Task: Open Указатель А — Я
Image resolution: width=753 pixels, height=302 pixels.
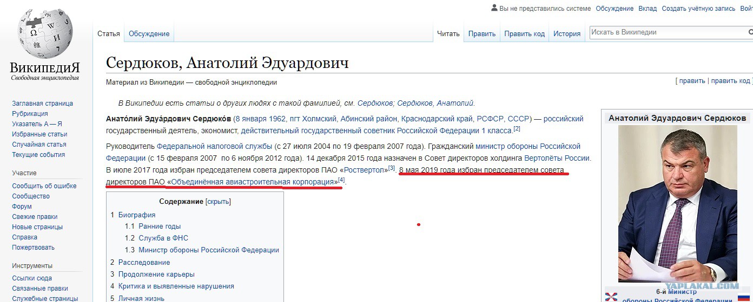Action: point(37,124)
